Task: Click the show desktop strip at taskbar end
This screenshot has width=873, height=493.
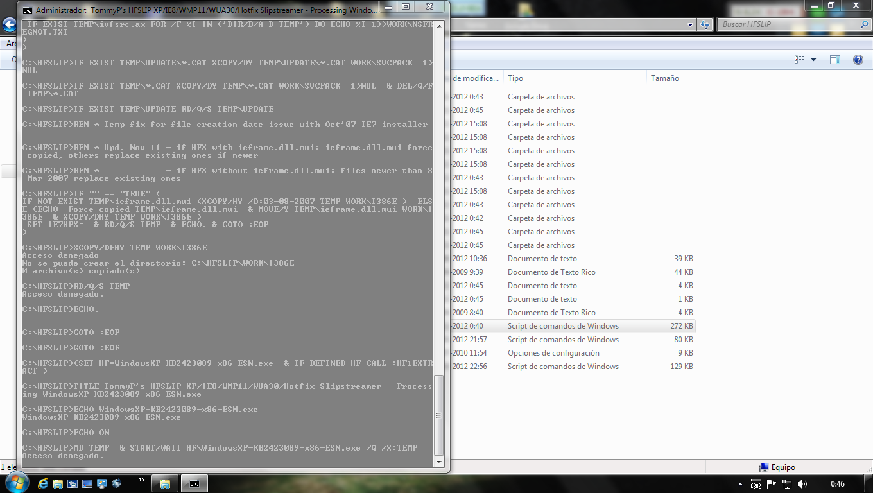Action: (x=868, y=483)
